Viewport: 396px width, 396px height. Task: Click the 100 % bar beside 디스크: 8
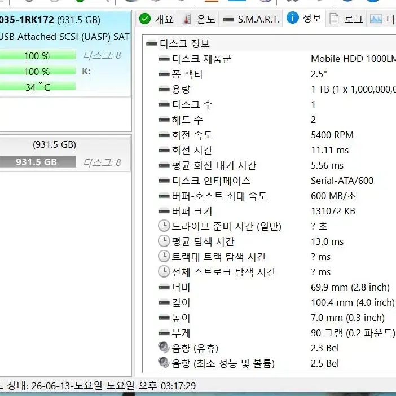[x=37, y=55]
